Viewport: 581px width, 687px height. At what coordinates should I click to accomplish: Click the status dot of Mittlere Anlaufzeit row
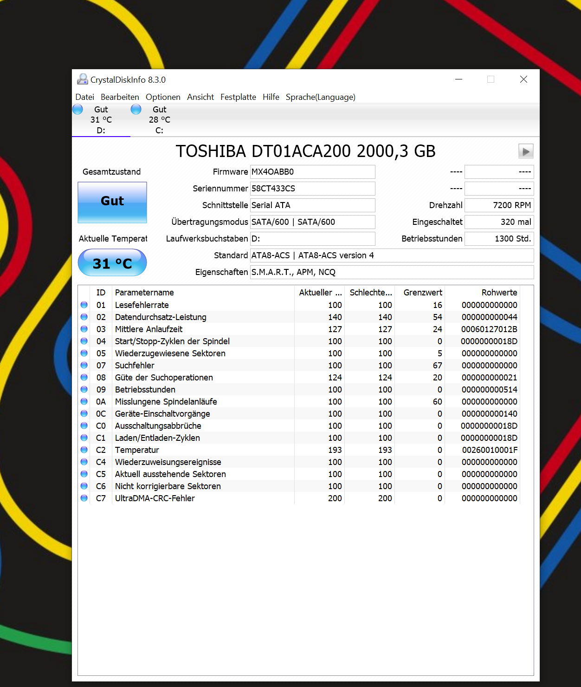click(84, 329)
